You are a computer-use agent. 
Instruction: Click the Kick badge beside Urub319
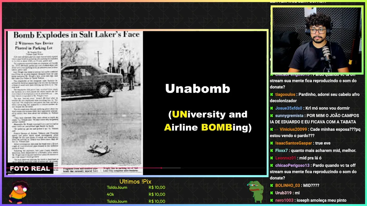pyautogui.click(x=272, y=193)
